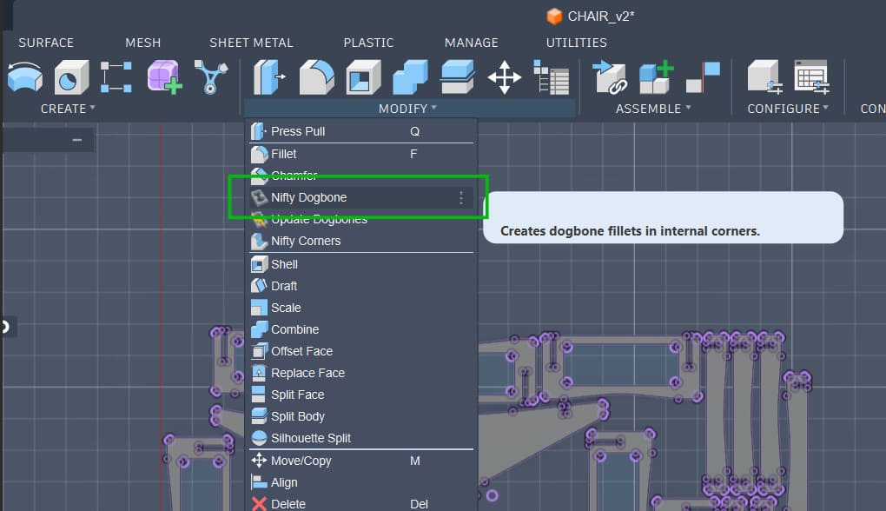Click the As-Built Joint icon in Assemble
This screenshot has width=886, height=511.
[703, 76]
